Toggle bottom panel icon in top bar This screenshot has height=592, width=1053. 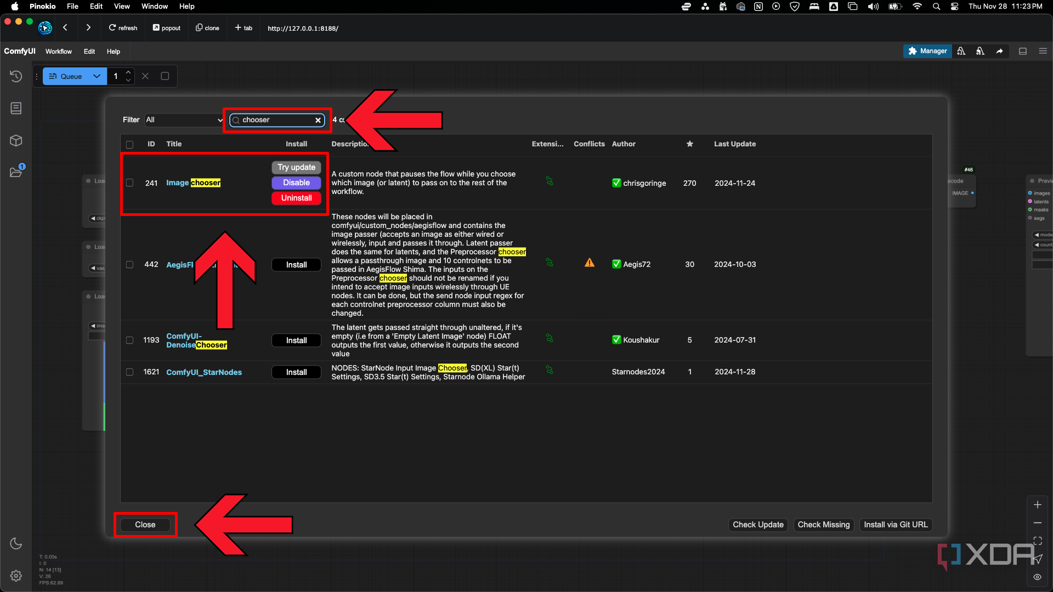[1023, 51]
